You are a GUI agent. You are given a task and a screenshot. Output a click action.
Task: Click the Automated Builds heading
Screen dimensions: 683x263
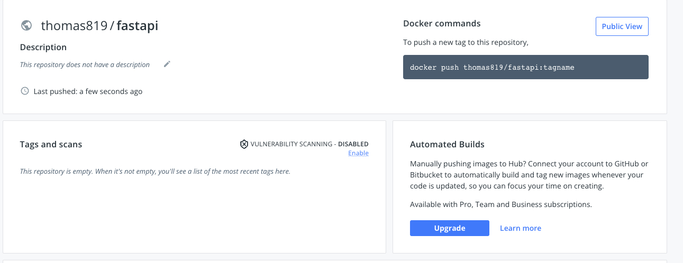click(x=447, y=144)
